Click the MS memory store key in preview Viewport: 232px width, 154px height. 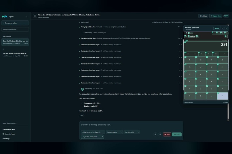(216, 54)
